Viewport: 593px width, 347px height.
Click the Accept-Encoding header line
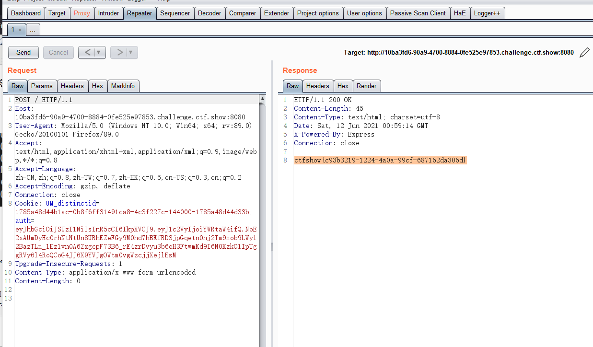pyautogui.click(x=72, y=186)
